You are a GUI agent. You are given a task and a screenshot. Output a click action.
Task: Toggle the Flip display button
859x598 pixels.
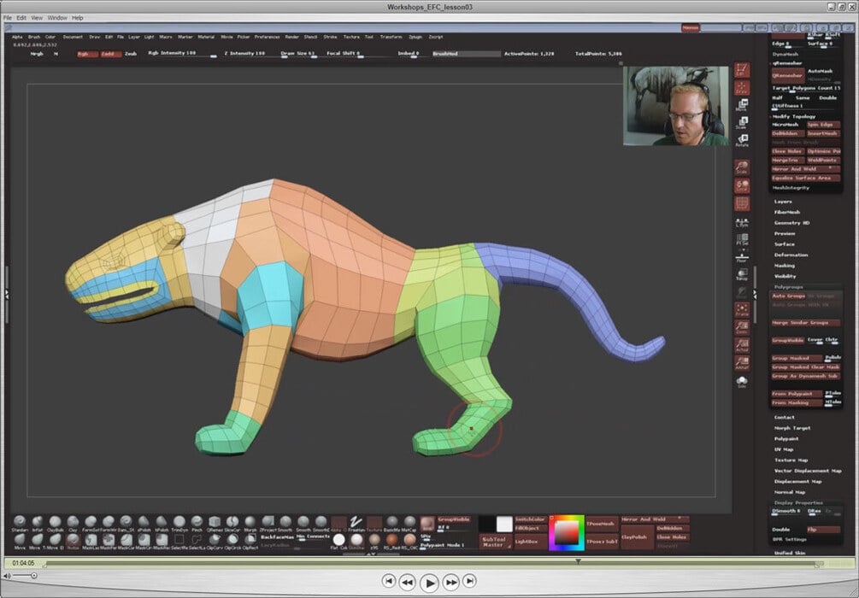pos(822,530)
